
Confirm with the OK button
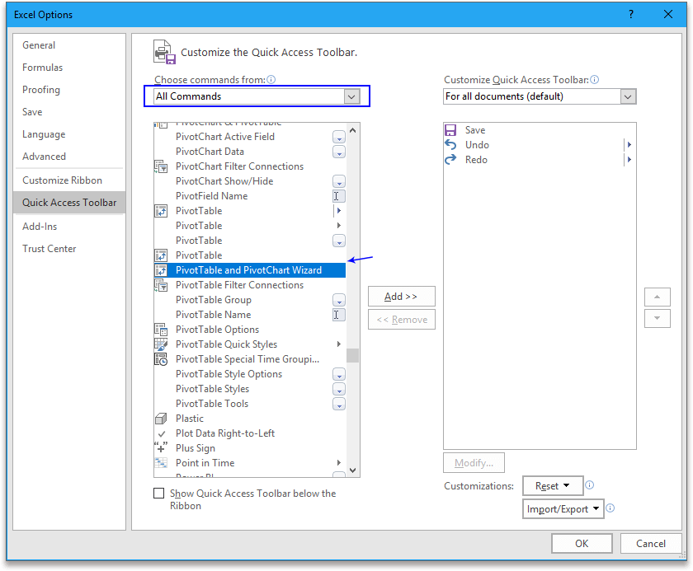(x=582, y=543)
